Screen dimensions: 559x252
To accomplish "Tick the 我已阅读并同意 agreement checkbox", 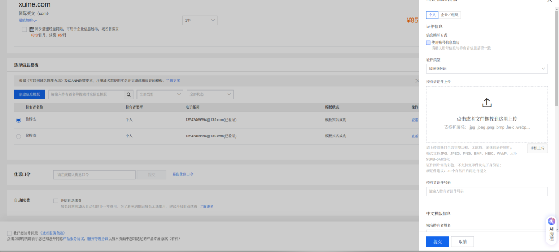I will click(9, 233).
